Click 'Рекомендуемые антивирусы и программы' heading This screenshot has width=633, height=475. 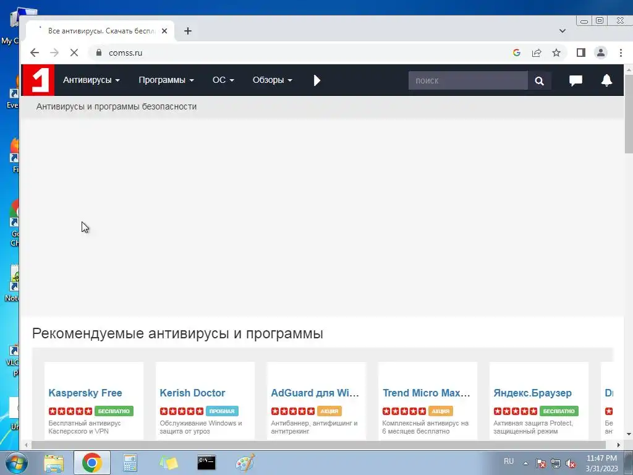[177, 333]
